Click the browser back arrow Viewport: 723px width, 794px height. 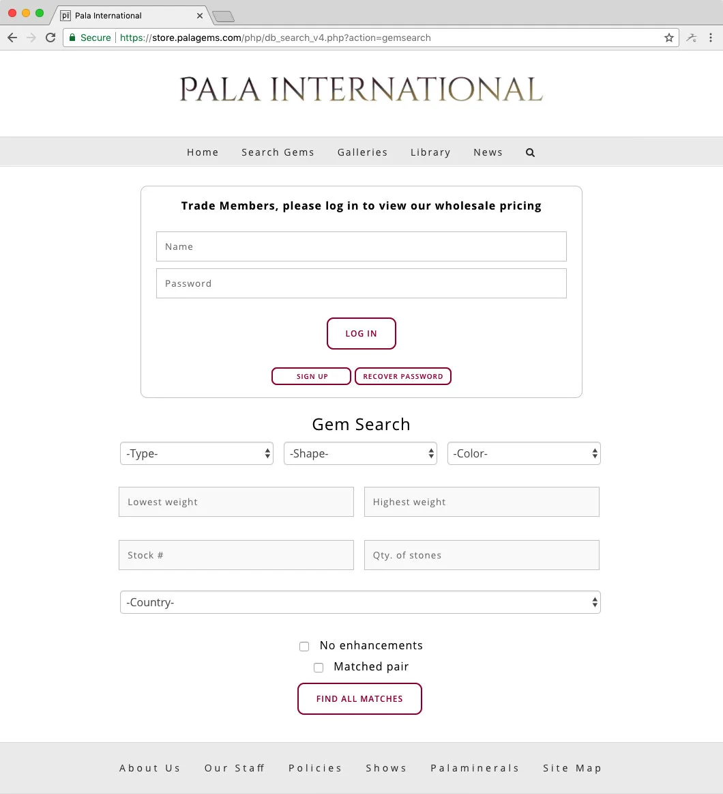pos(12,38)
